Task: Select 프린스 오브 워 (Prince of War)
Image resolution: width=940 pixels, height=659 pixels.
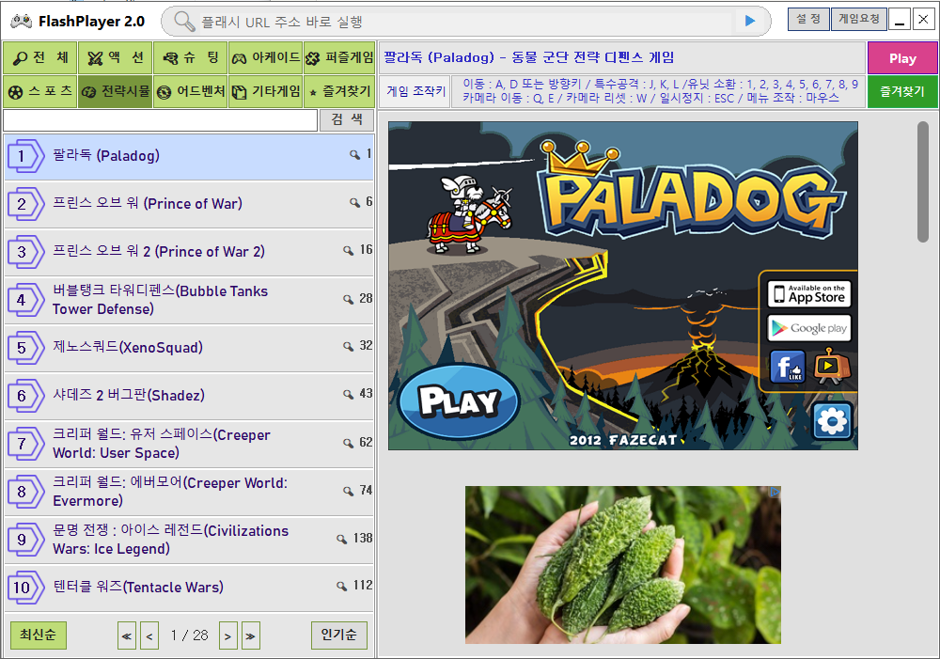Action: tap(189, 204)
